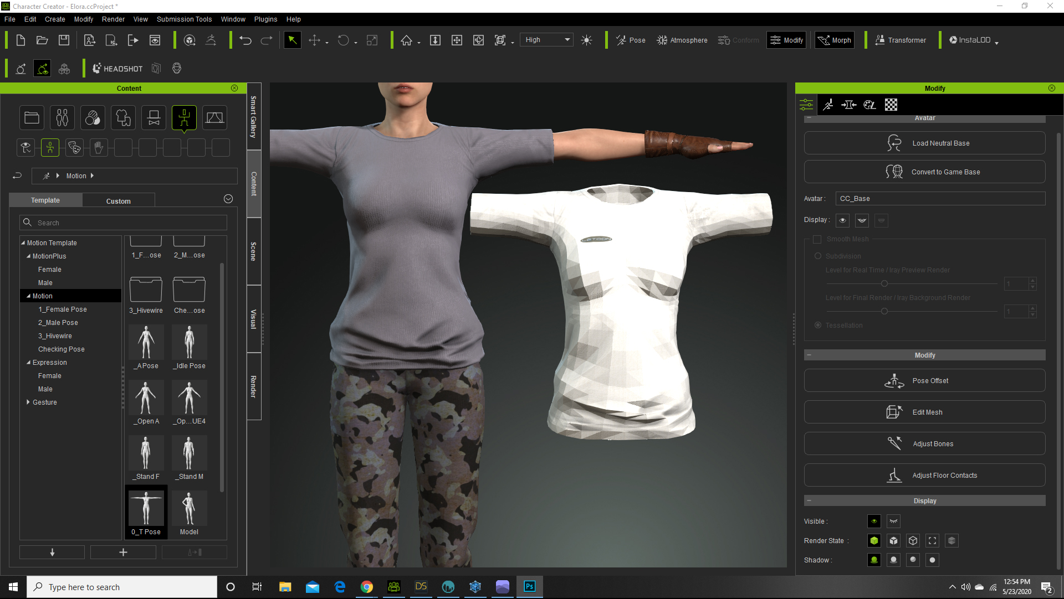Image resolution: width=1064 pixels, height=599 pixels.
Task: Click the sun lighting icon
Action: pyautogui.click(x=586, y=40)
